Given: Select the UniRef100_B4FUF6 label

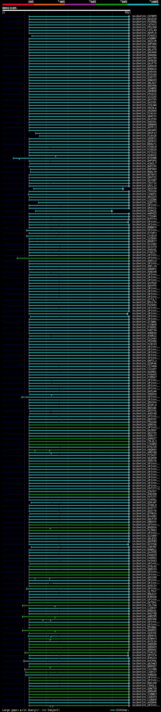Looking at the screenshot, I should point(144,161).
